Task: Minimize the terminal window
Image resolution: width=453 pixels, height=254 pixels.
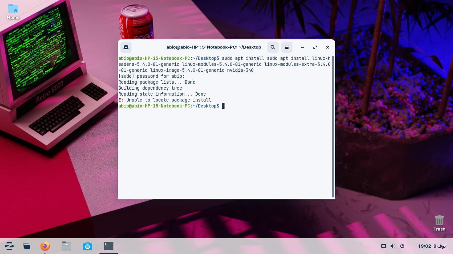Action: [302, 47]
